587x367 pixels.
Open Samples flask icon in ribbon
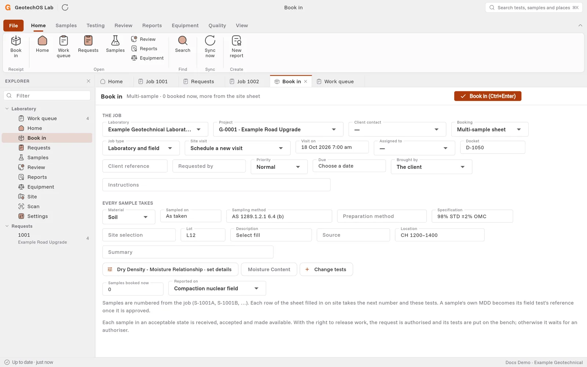115,44
